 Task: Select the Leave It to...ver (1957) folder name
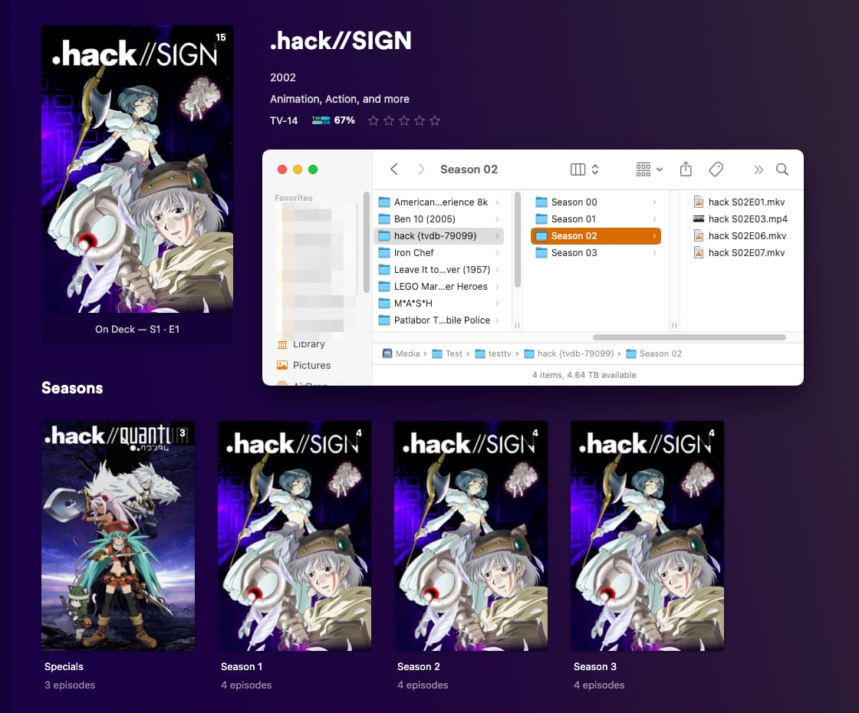pyautogui.click(x=442, y=269)
